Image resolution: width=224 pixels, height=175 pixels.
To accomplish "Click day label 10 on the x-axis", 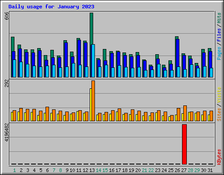I will (x=72, y=170).
